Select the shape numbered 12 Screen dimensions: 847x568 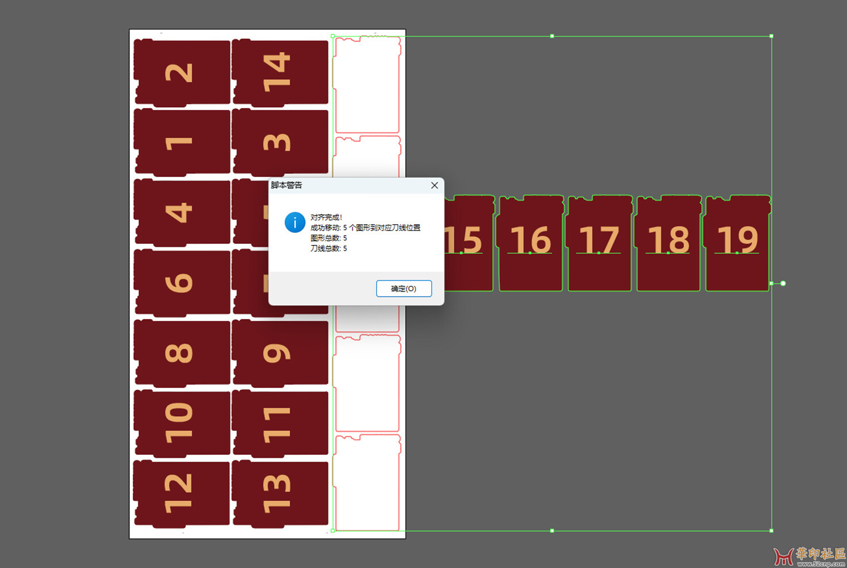(182, 493)
